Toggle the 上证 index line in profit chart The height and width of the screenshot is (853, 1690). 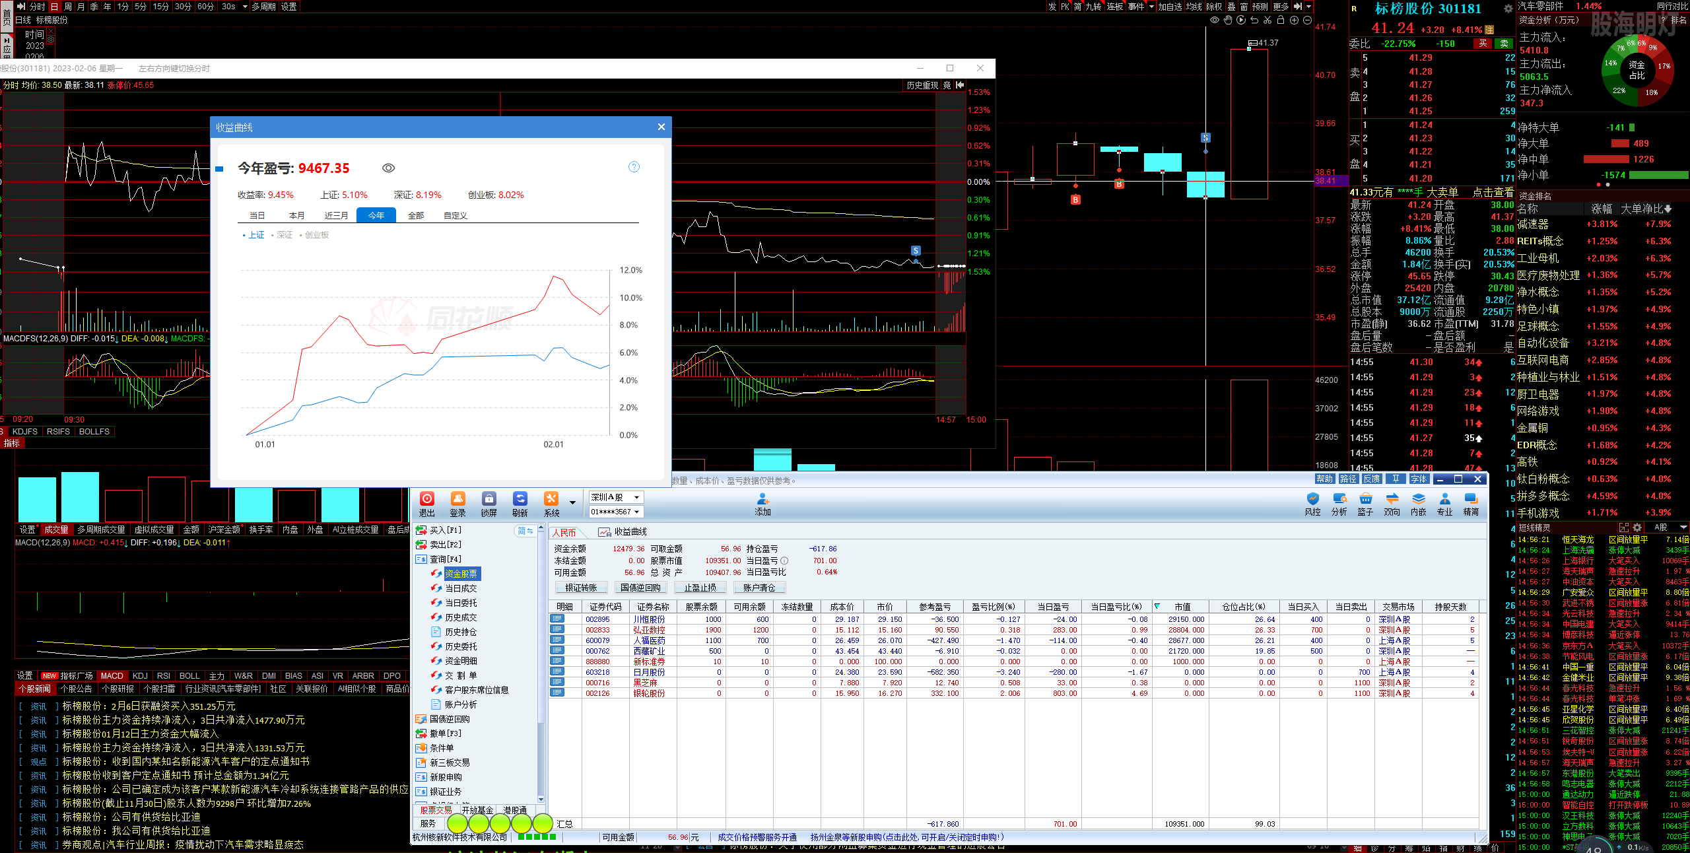pyautogui.click(x=254, y=235)
